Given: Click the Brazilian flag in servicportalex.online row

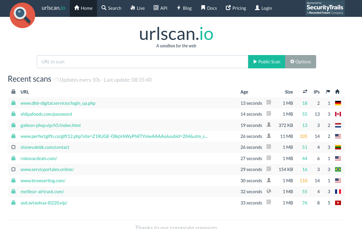Looking at the screenshot, I should [338, 170].
